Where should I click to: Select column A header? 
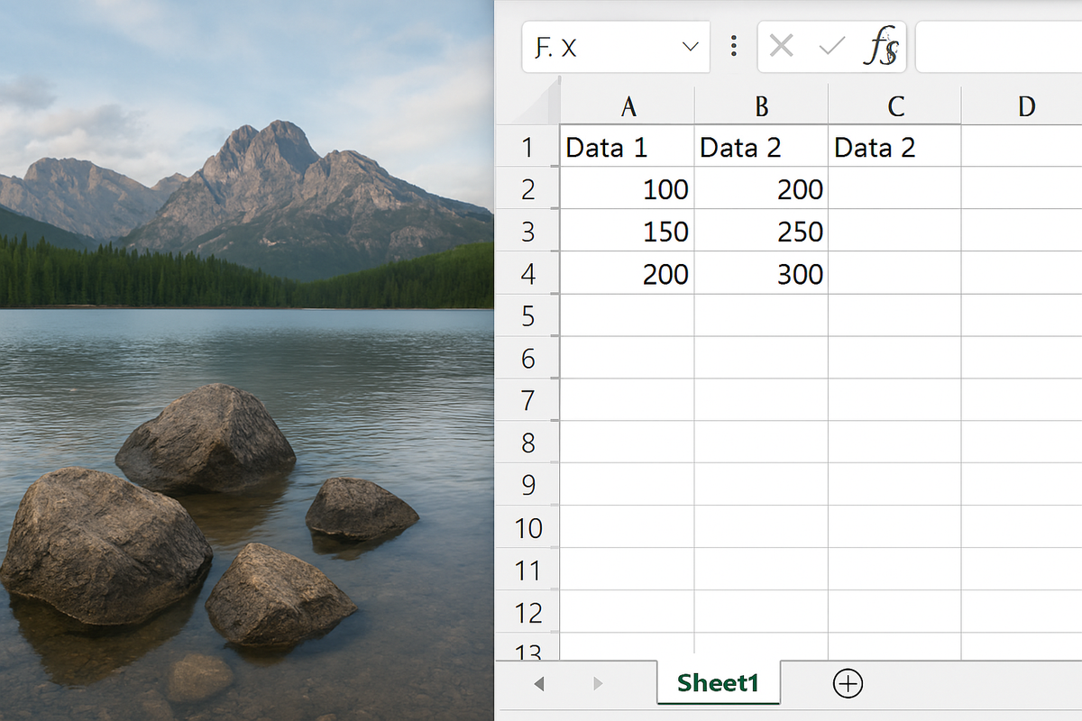click(628, 105)
